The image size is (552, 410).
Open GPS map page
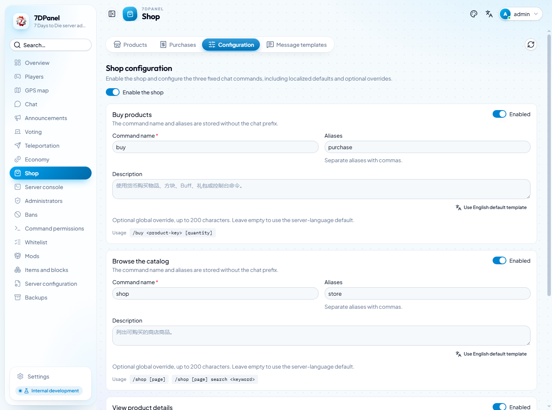51,91
